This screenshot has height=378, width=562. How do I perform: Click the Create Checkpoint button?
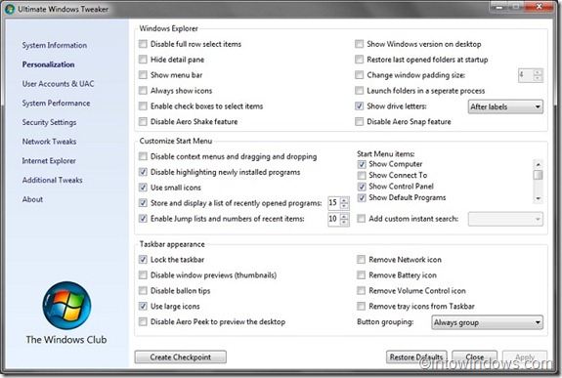click(180, 357)
